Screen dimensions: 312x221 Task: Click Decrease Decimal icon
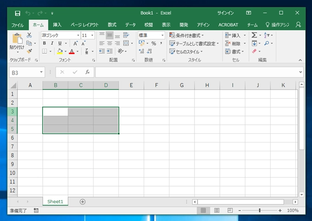click(149, 51)
